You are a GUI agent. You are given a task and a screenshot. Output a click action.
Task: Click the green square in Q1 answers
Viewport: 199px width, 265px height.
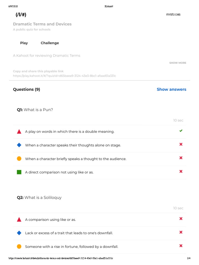19,172
